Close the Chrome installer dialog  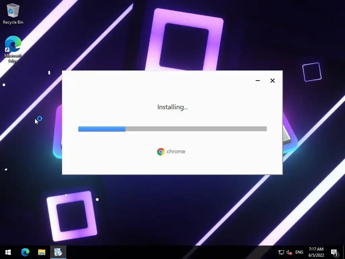(x=272, y=81)
